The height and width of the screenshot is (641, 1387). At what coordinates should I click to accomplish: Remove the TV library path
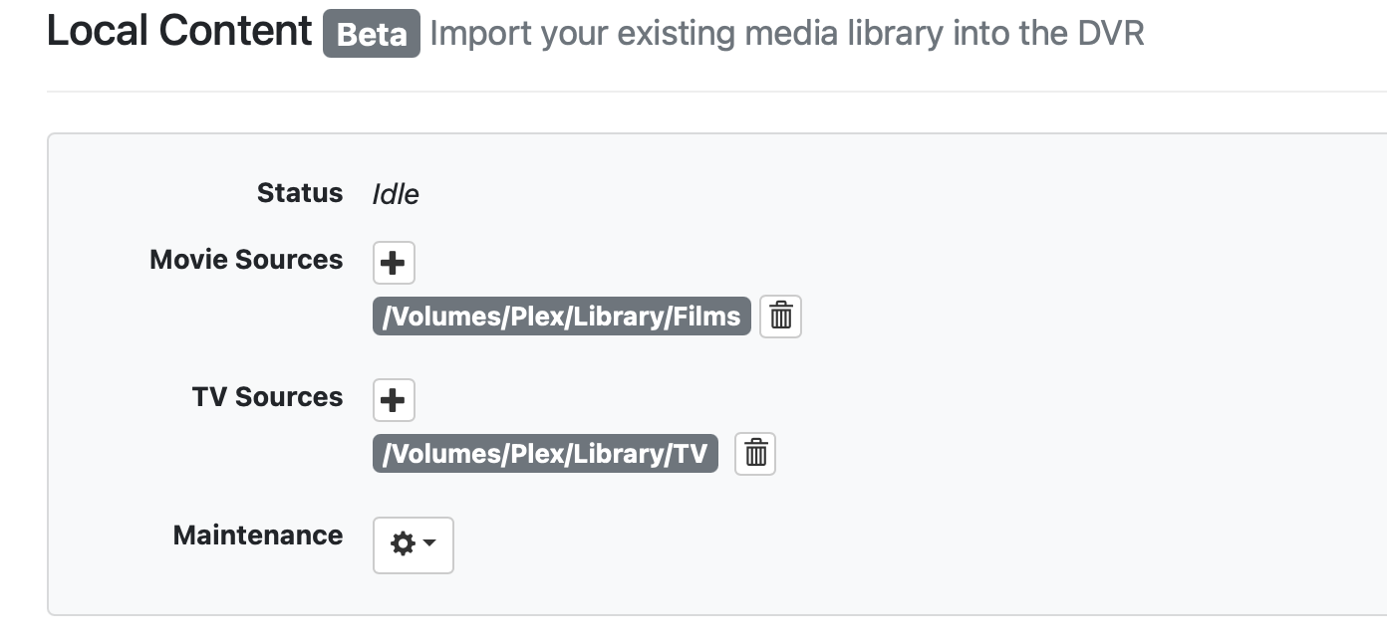(x=755, y=454)
